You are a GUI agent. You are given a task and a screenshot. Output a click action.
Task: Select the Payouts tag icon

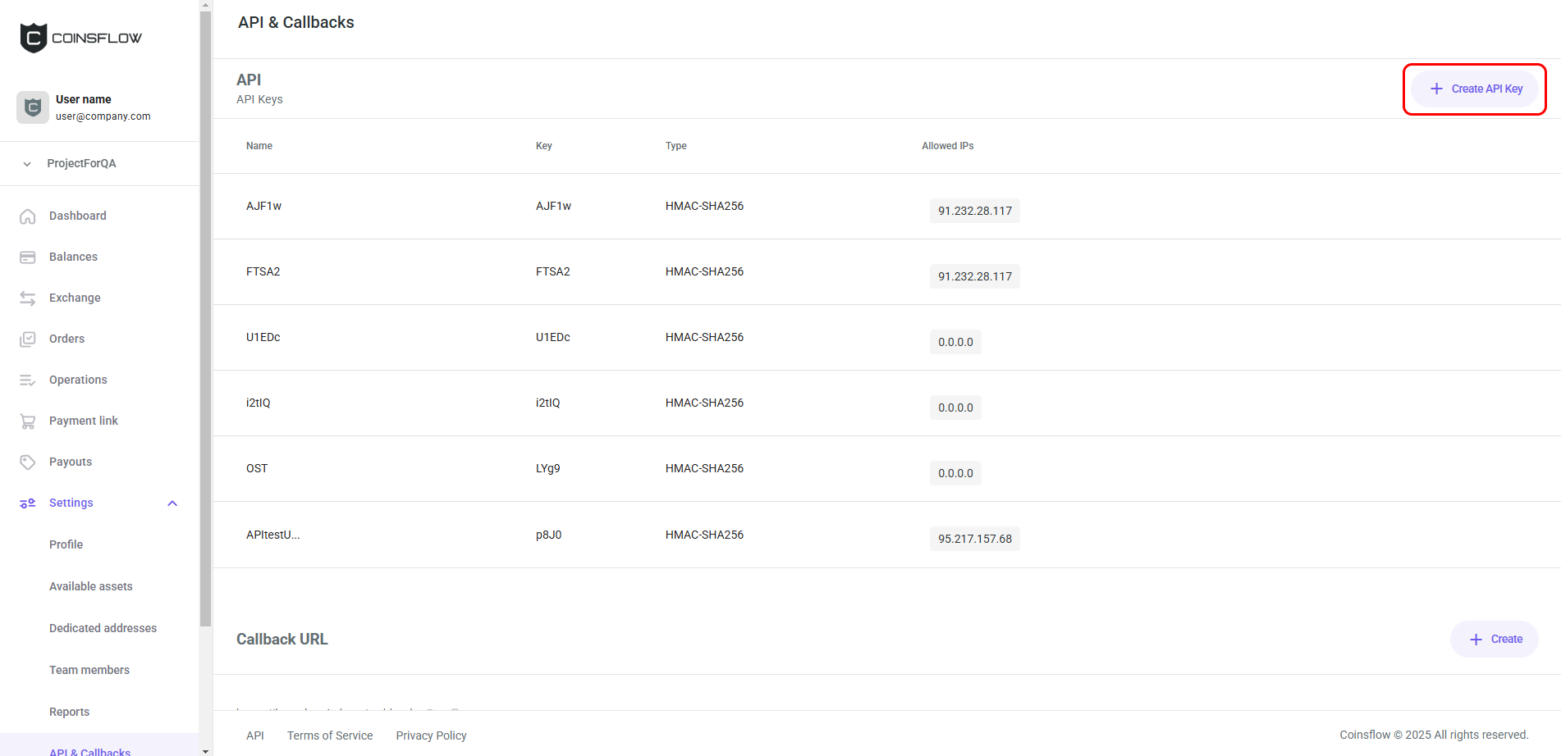point(28,462)
